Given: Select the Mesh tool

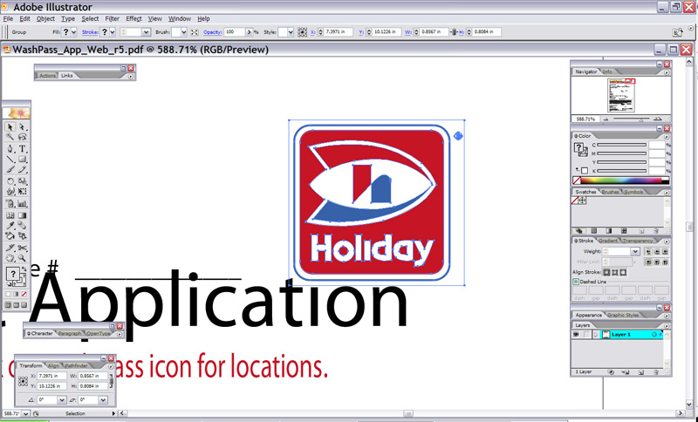Looking at the screenshot, I should coord(10,215).
